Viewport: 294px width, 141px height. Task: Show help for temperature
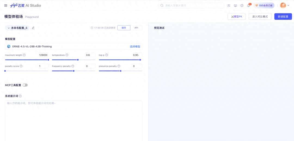pyautogui.click(x=67, y=55)
